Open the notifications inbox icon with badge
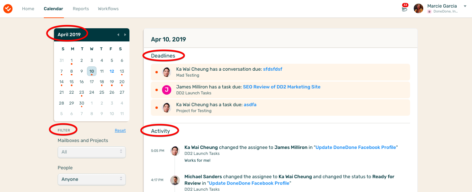472x192 pixels. coord(404,8)
